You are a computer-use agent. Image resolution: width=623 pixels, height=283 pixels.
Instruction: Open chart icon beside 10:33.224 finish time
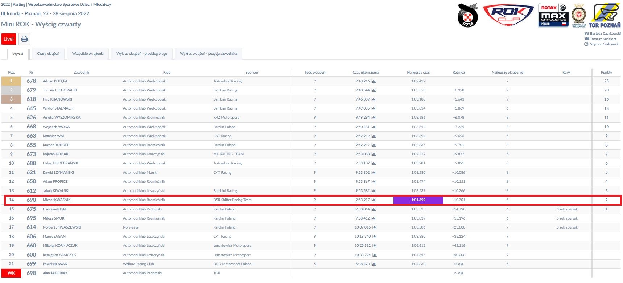375,255
